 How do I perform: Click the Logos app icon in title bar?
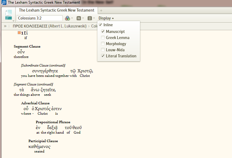click(x=4, y=2)
